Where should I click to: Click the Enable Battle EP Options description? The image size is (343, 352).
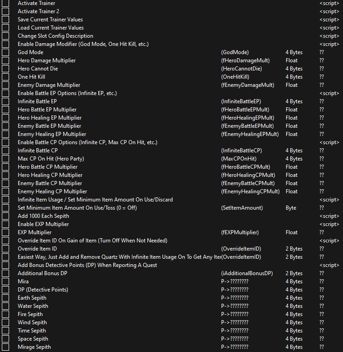pyautogui.click(x=67, y=93)
